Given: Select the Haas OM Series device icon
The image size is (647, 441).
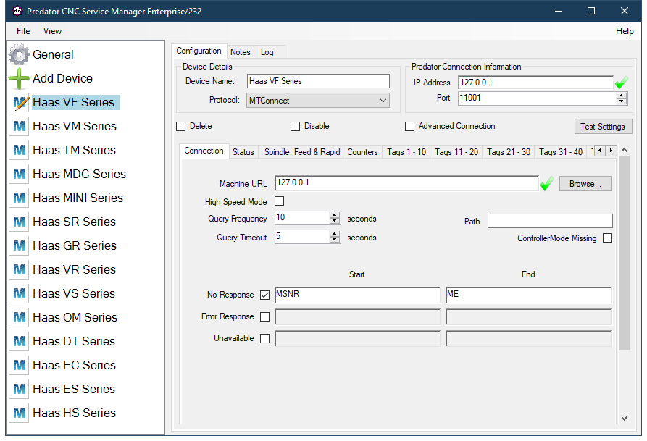Looking at the screenshot, I should click(20, 318).
